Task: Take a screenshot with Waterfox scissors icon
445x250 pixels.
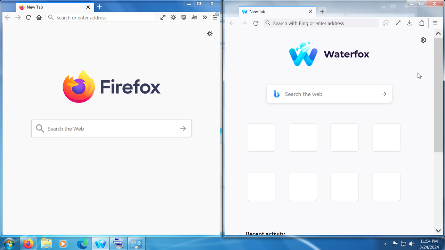Action: click(x=386, y=23)
